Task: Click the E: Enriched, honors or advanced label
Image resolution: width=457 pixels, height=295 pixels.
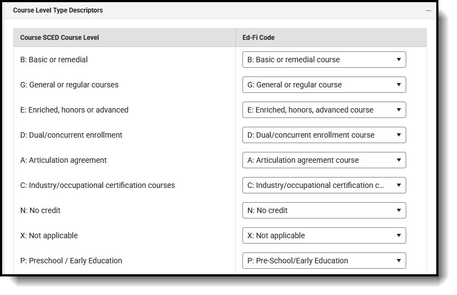Action: point(74,110)
